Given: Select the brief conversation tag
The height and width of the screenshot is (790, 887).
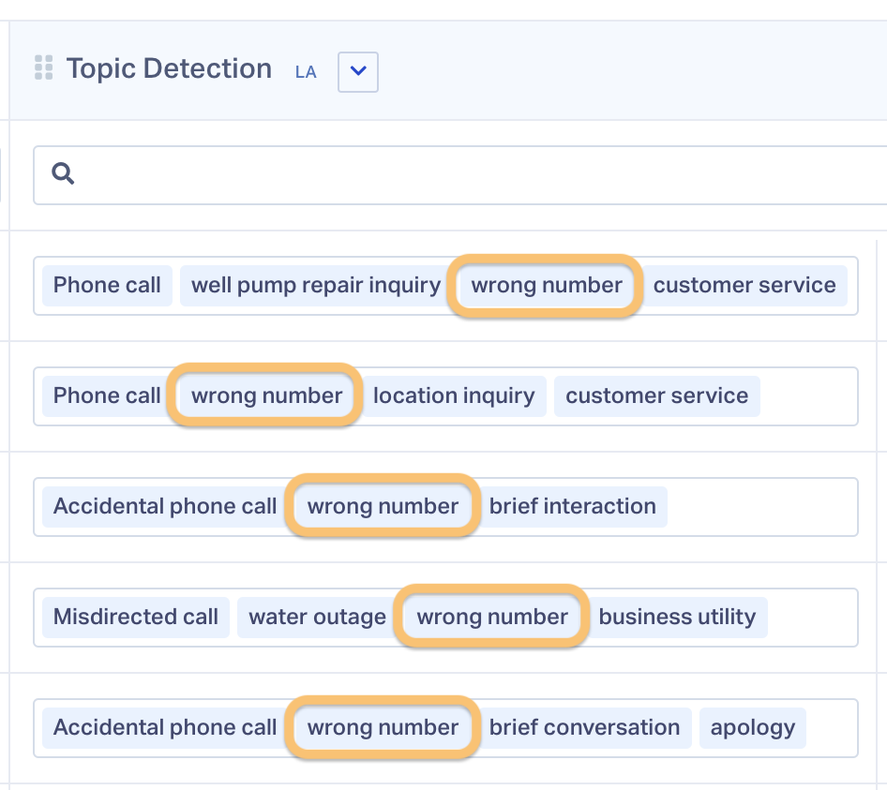Looking at the screenshot, I should click(584, 728).
